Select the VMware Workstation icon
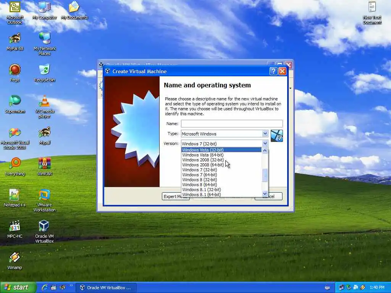Image resolution: width=391 pixels, height=293 pixels. (44, 201)
